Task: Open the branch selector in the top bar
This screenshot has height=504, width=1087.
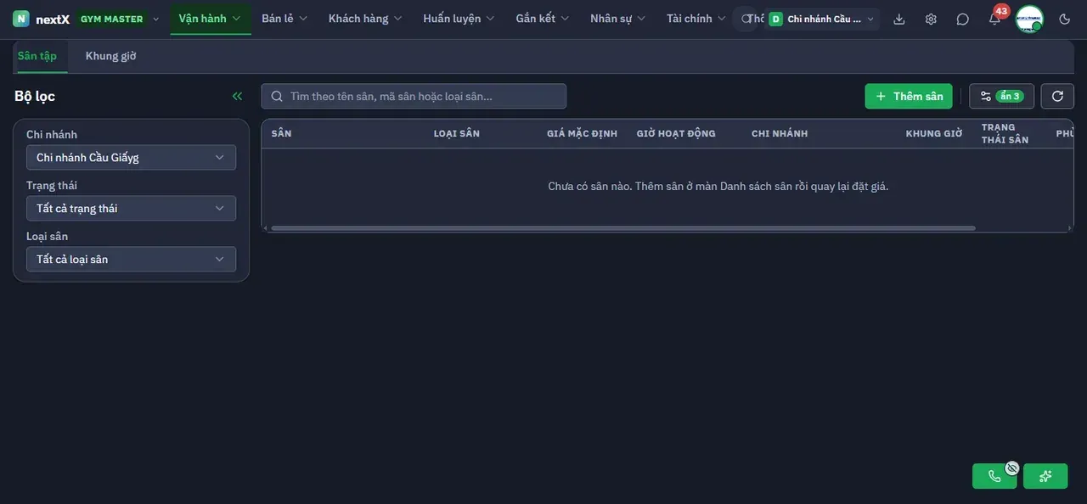Action: (x=821, y=19)
